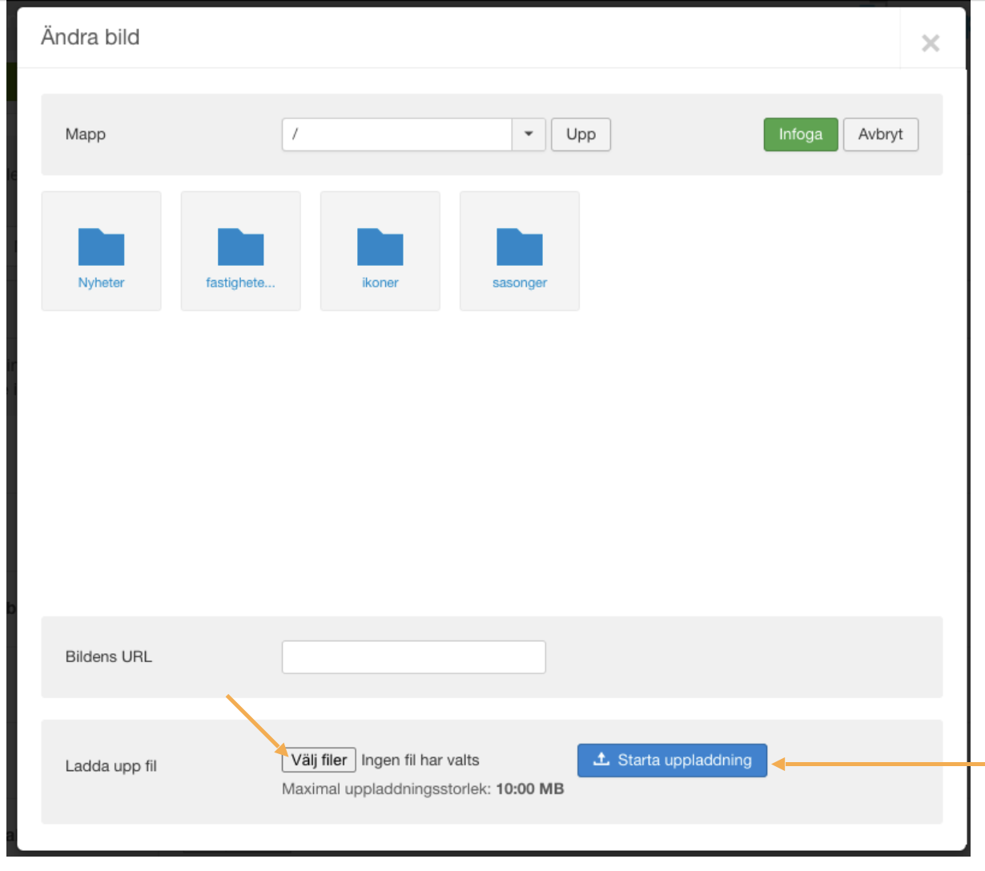Choose files with Välj filer
Viewport: 985px width, 871px height.
click(x=319, y=760)
